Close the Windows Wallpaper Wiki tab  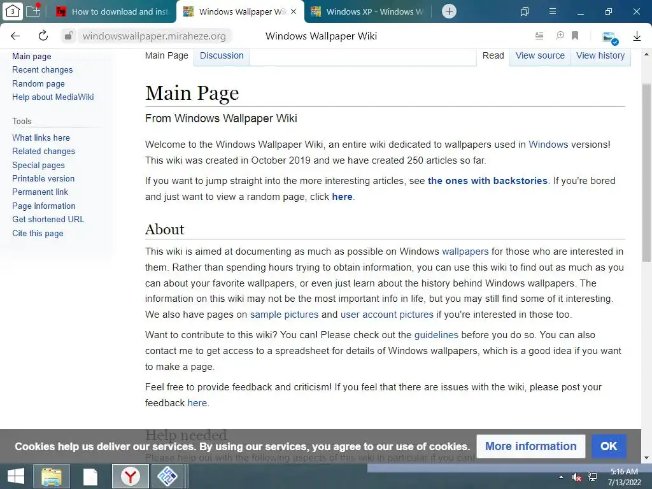pyautogui.click(x=294, y=11)
